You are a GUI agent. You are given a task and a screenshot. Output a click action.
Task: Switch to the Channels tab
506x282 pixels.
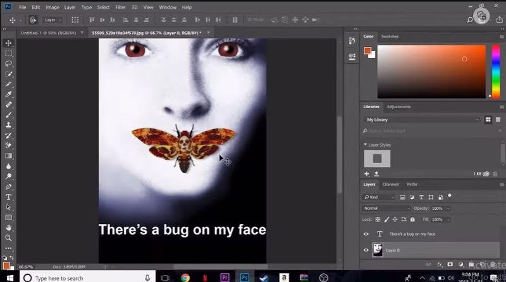(390, 184)
